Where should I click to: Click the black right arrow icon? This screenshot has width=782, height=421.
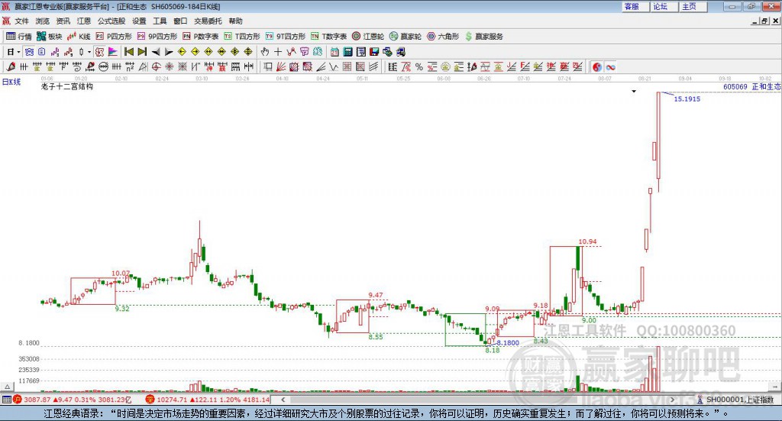(x=169, y=52)
